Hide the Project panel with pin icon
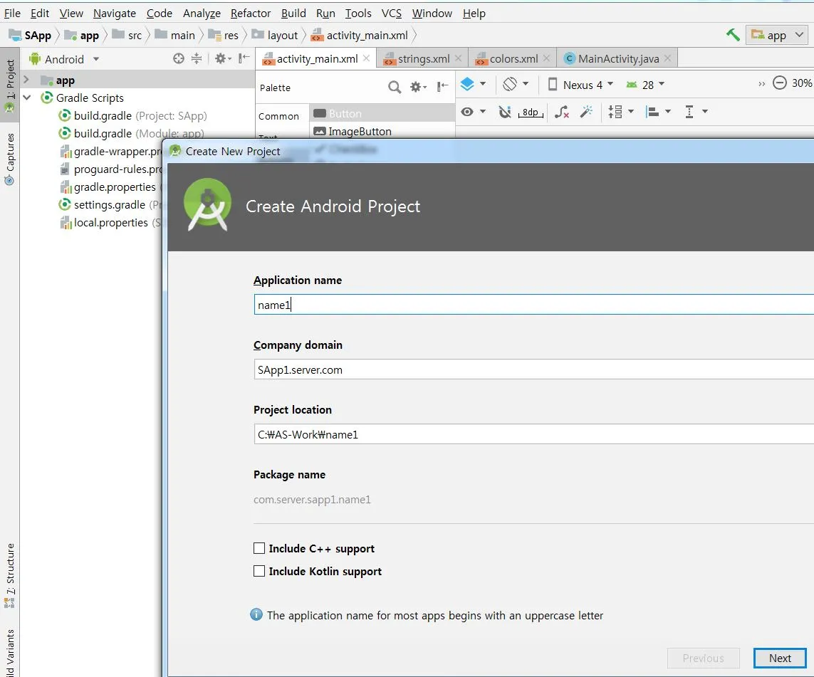Viewport: 814px width, 677px height. pyautogui.click(x=244, y=58)
